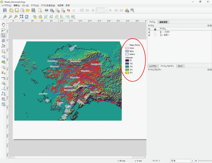The height and width of the screenshot is (163, 212).
Task: Open the zoom level 75.7% dropdown
Action: 192,161
